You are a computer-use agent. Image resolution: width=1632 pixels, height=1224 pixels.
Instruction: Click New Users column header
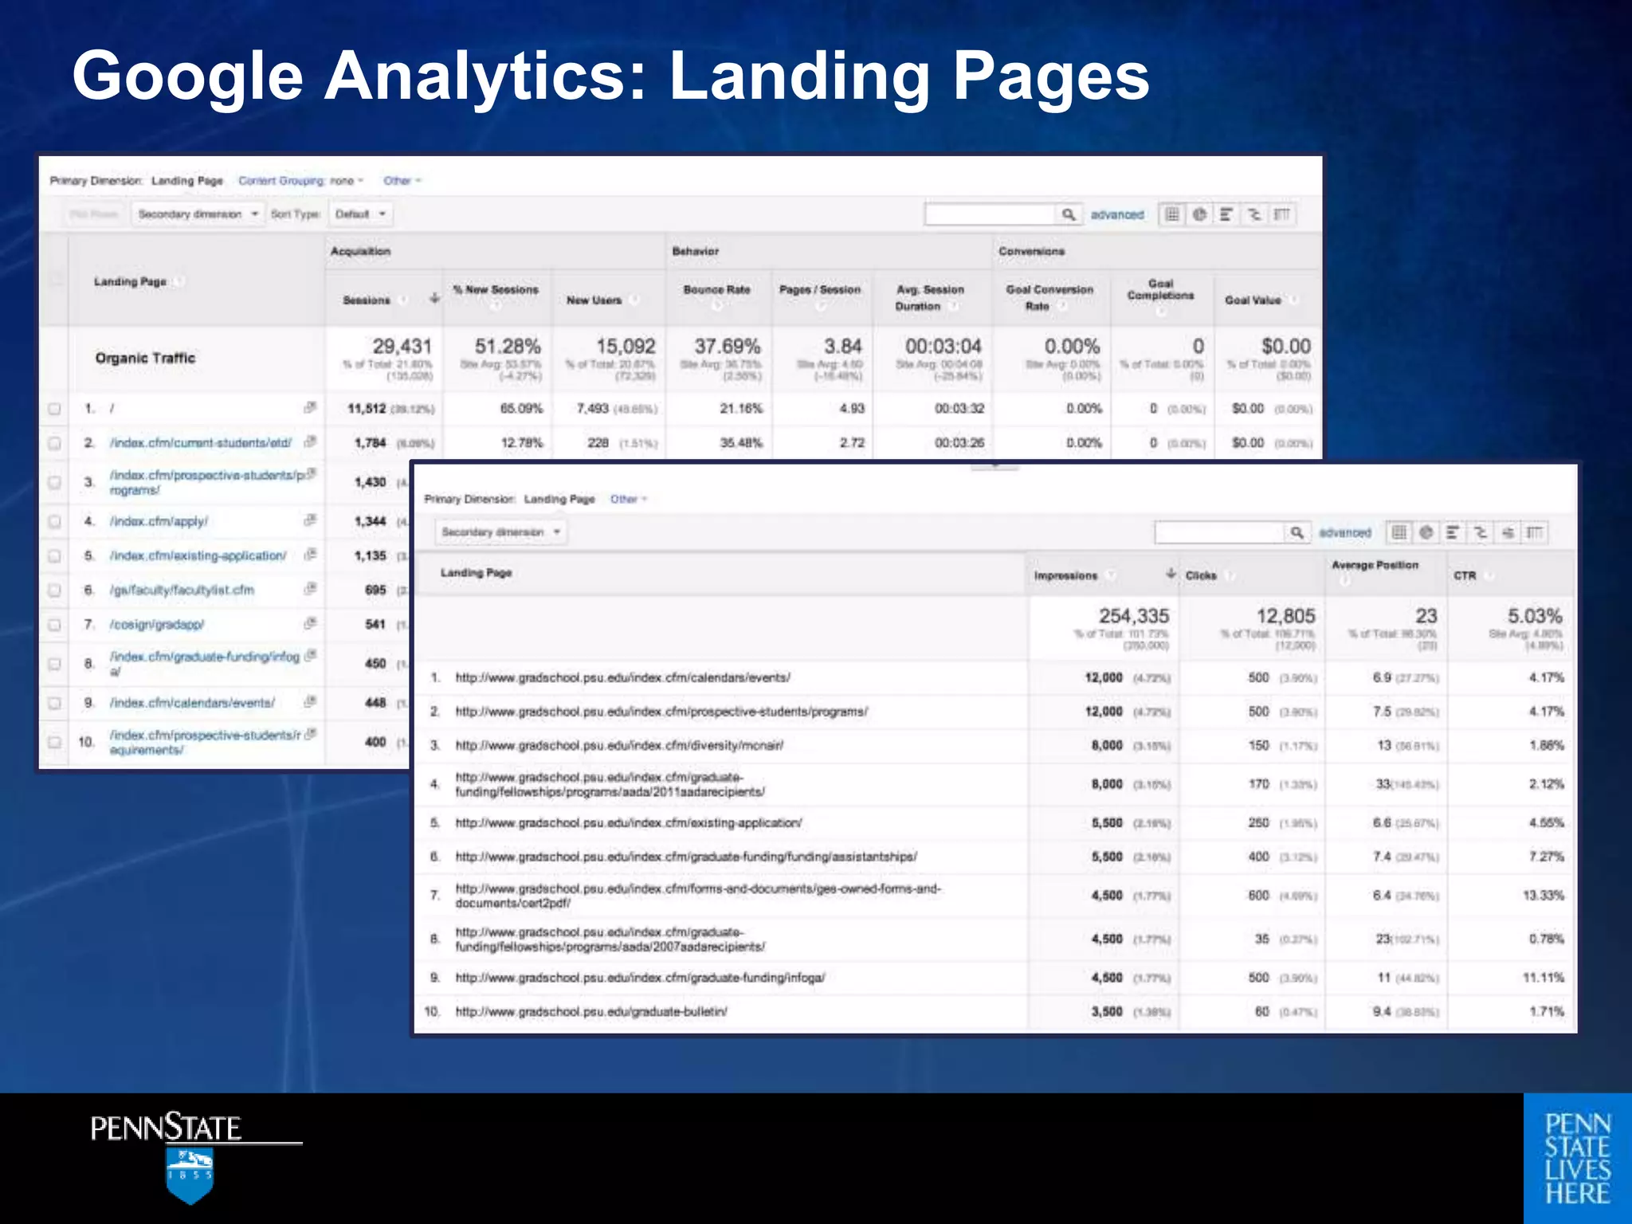tap(594, 300)
